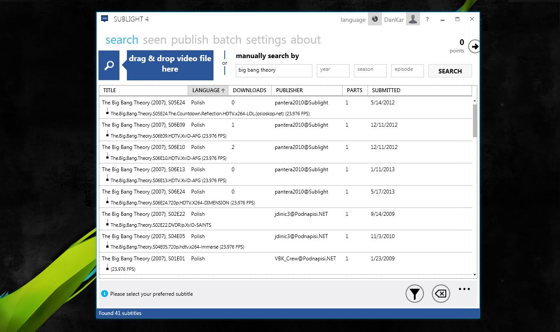The width and height of the screenshot is (560, 332).
Task: Click the SEARCH button
Action: coord(450,71)
